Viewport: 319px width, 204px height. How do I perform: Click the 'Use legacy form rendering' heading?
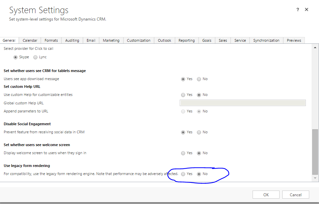pyautogui.click(x=27, y=166)
